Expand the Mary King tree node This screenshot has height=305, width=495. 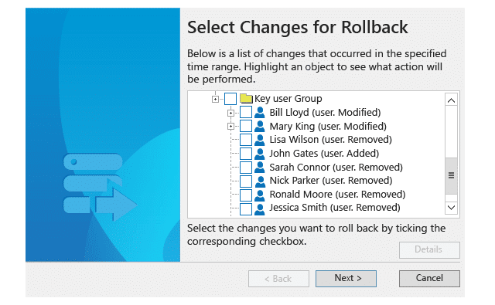click(230, 127)
